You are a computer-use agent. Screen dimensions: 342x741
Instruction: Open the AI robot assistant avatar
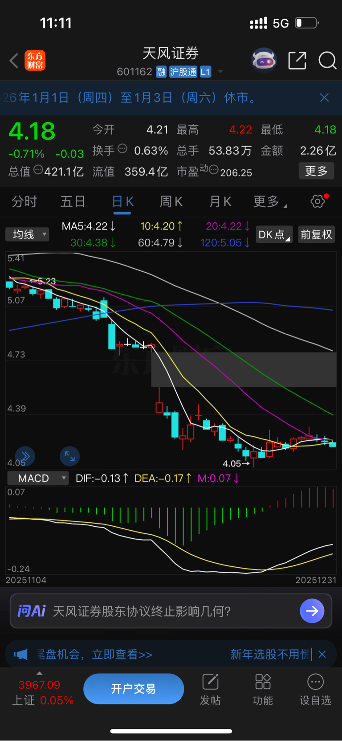(264, 60)
